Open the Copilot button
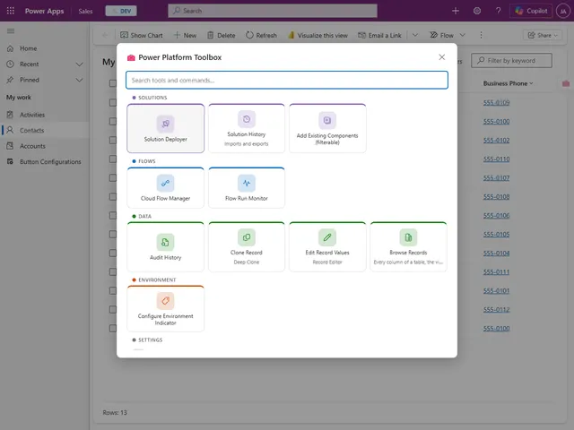This screenshot has width=574, height=430. coord(531,11)
